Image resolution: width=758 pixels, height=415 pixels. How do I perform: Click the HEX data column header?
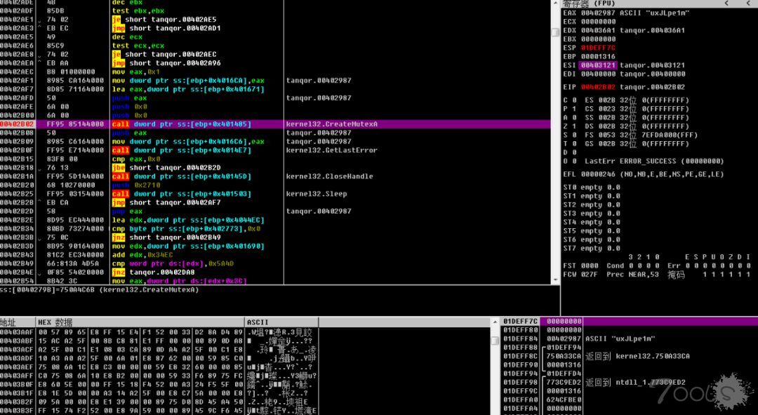(56, 322)
